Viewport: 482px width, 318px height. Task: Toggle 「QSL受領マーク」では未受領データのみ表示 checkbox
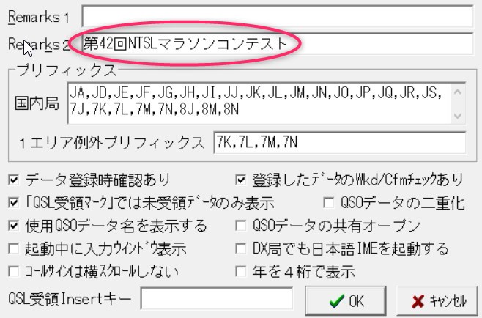point(15,201)
